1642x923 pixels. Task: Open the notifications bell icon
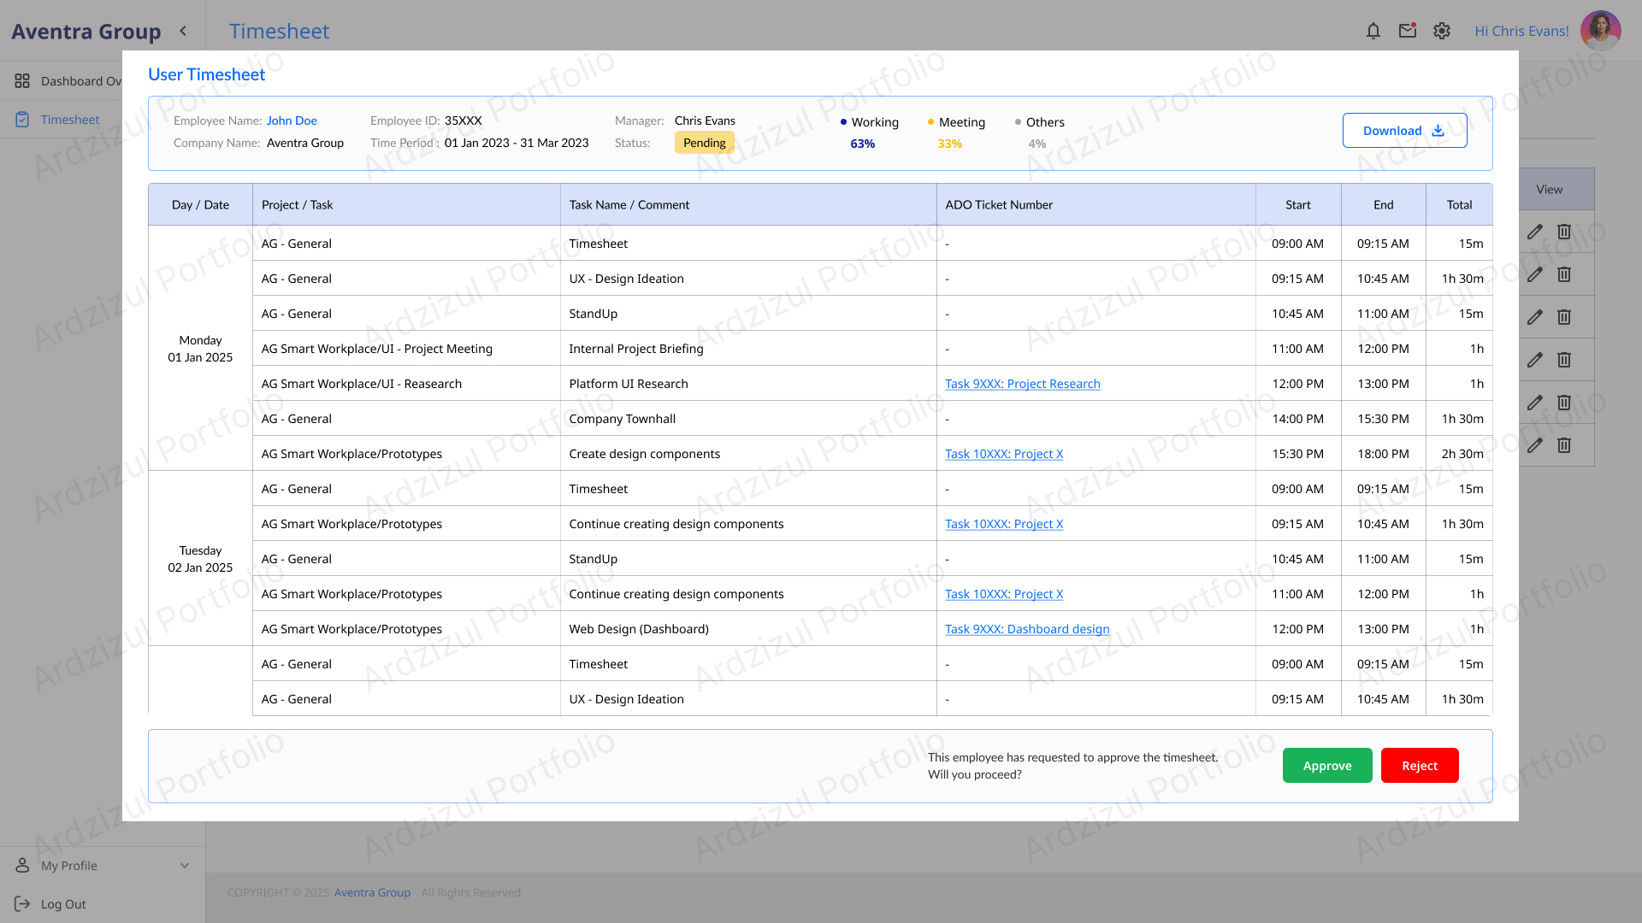pos(1373,31)
